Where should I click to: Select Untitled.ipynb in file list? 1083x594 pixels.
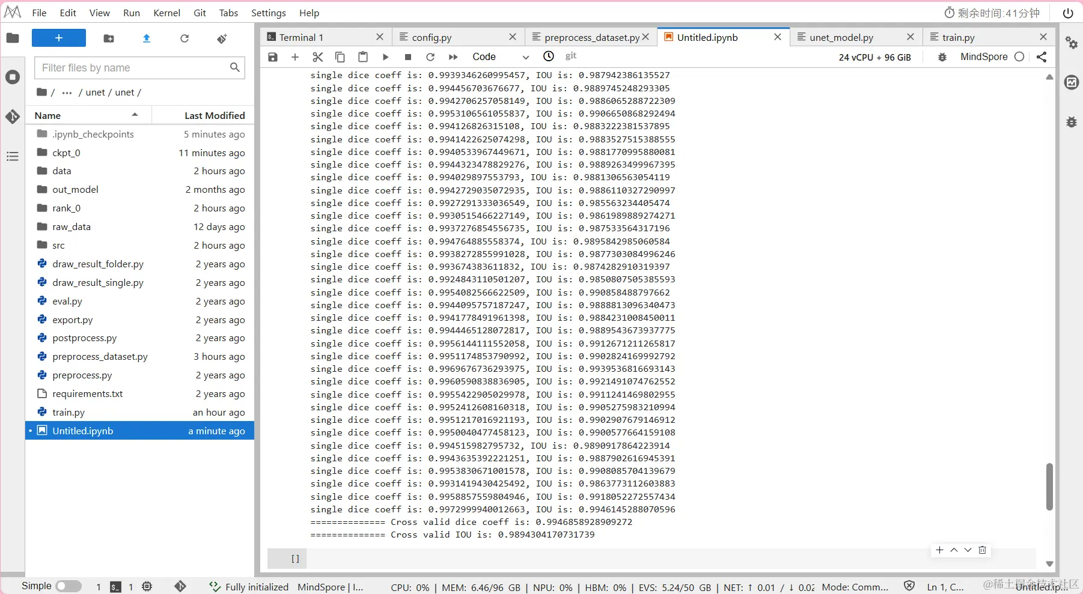tap(139, 431)
